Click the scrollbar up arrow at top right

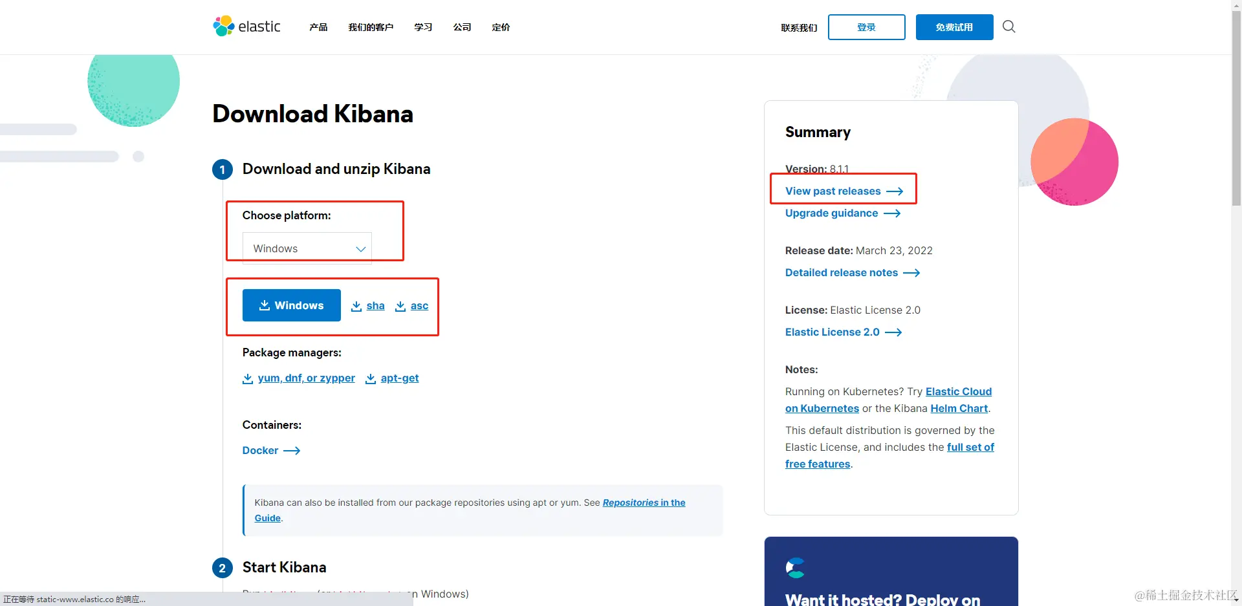(1236, 5)
